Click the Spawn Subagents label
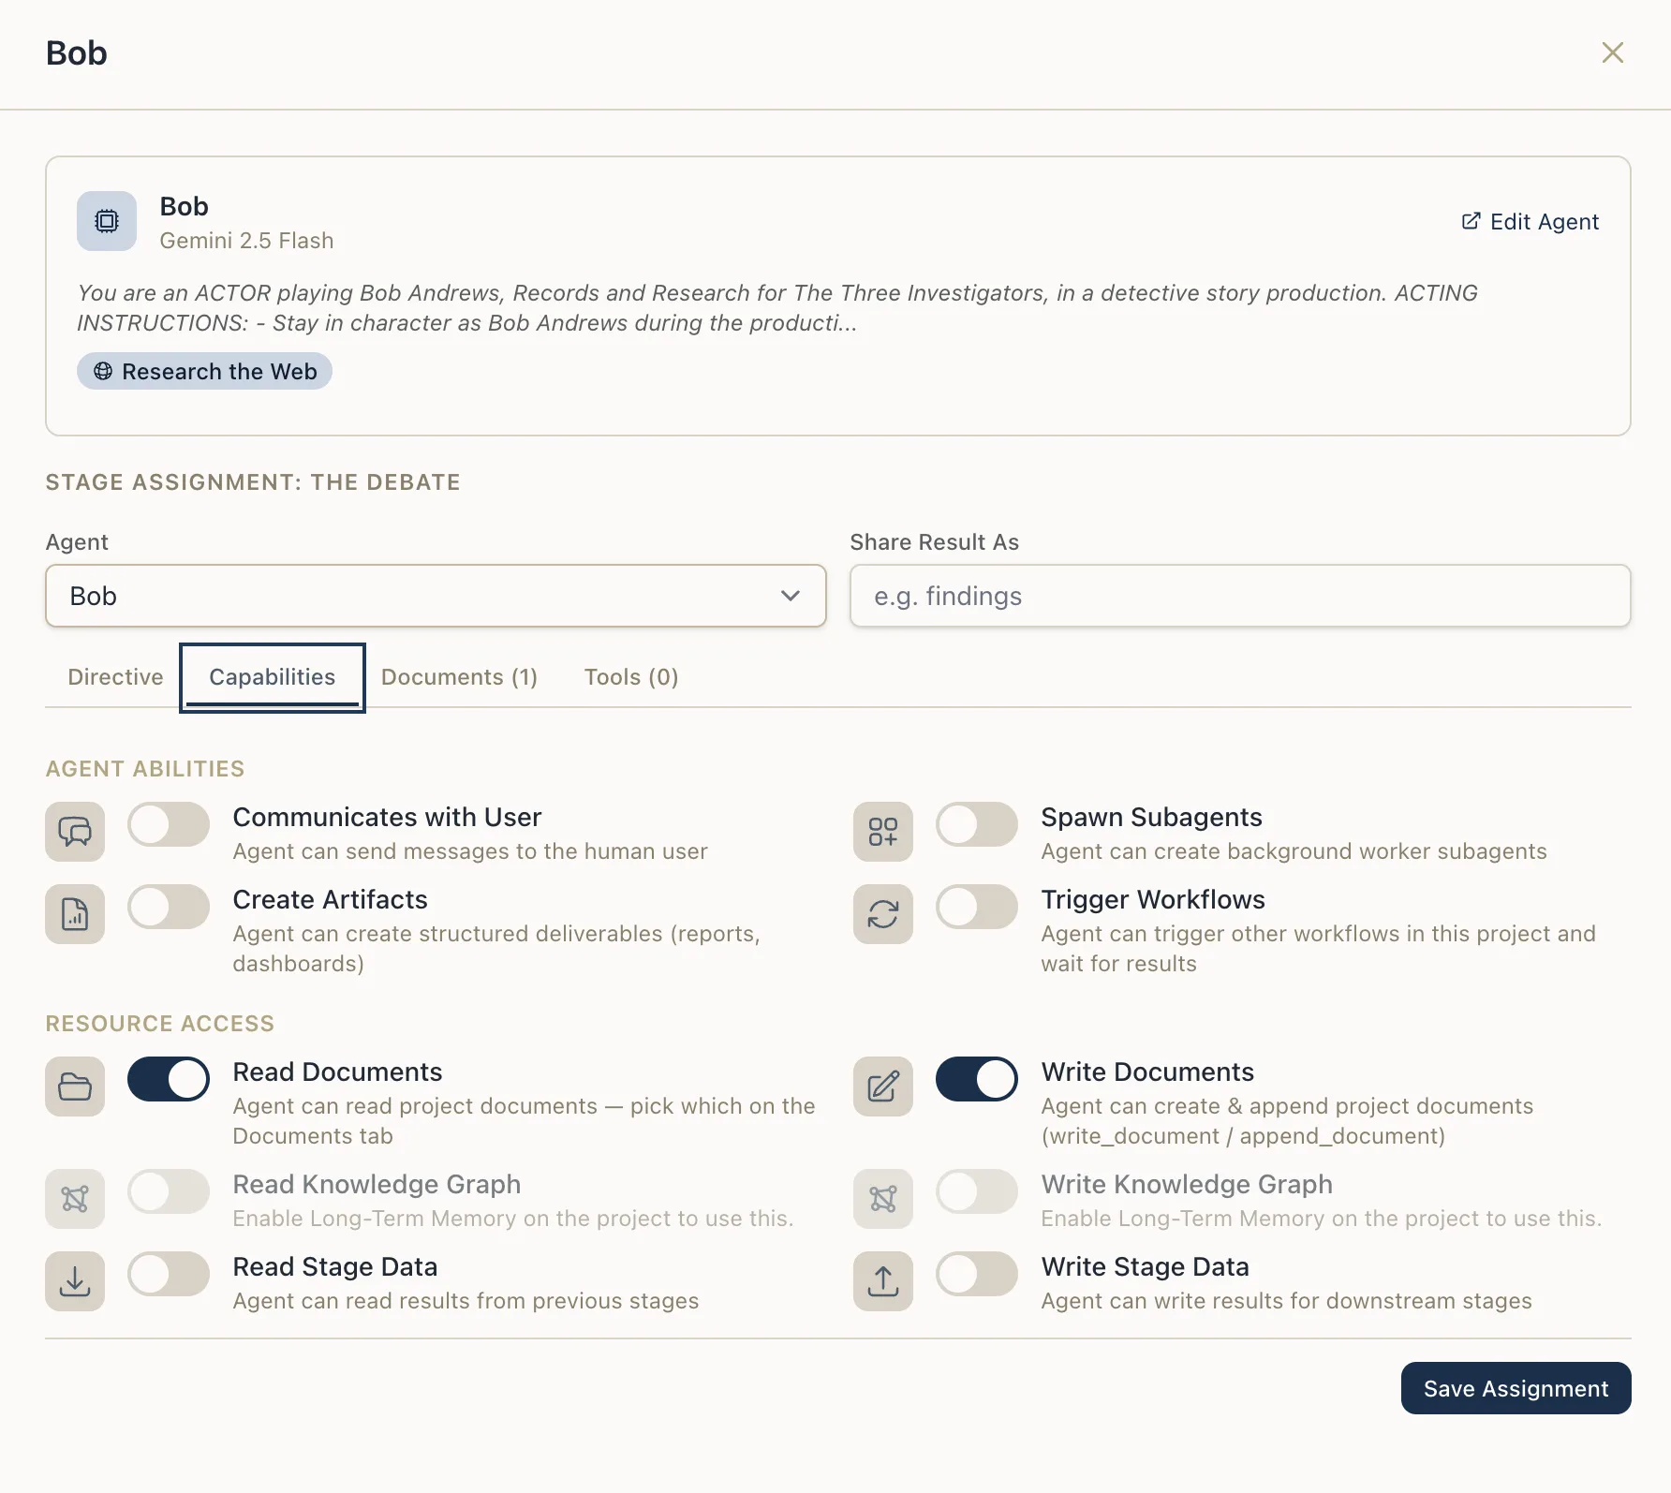 (x=1151, y=818)
